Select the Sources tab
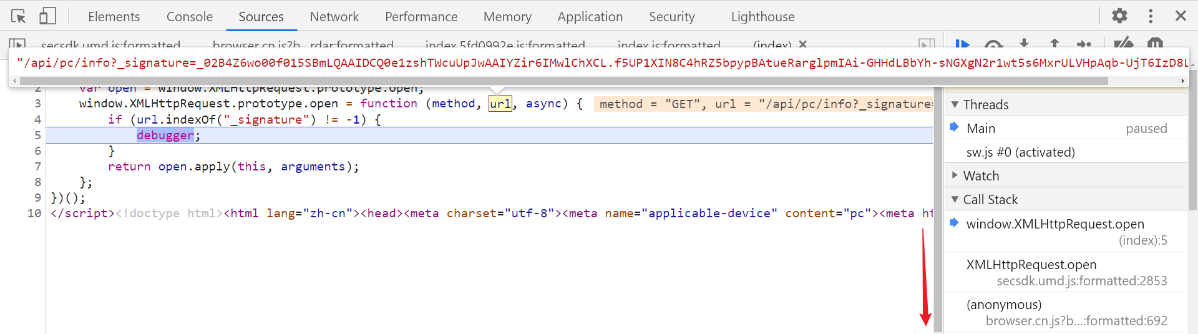1198x334 pixels. [x=261, y=17]
